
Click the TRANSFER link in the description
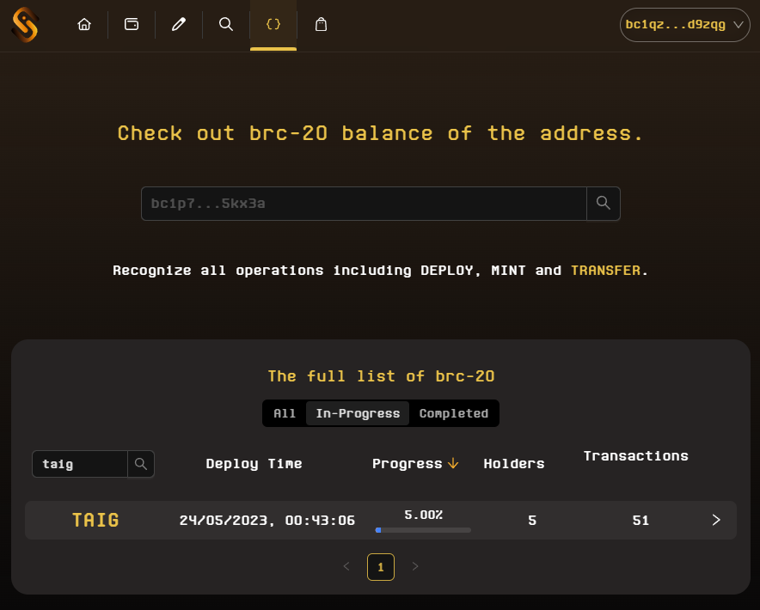tap(605, 270)
